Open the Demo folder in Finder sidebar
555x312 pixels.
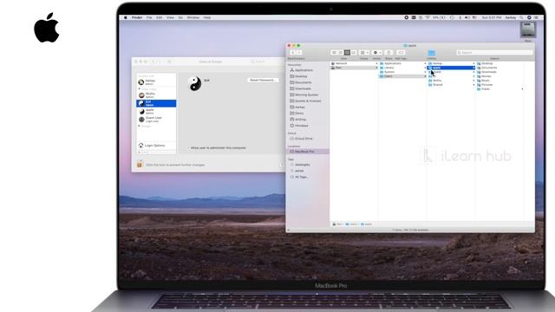pyautogui.click(x=297, y=114)
